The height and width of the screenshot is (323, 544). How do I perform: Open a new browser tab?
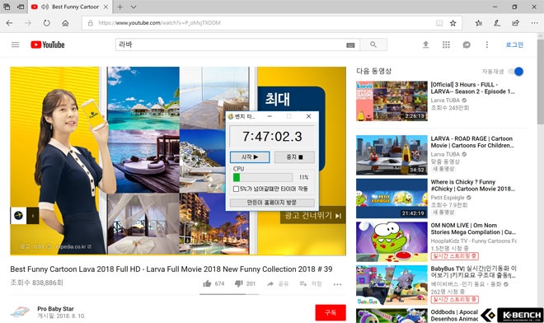pos(120,7)
